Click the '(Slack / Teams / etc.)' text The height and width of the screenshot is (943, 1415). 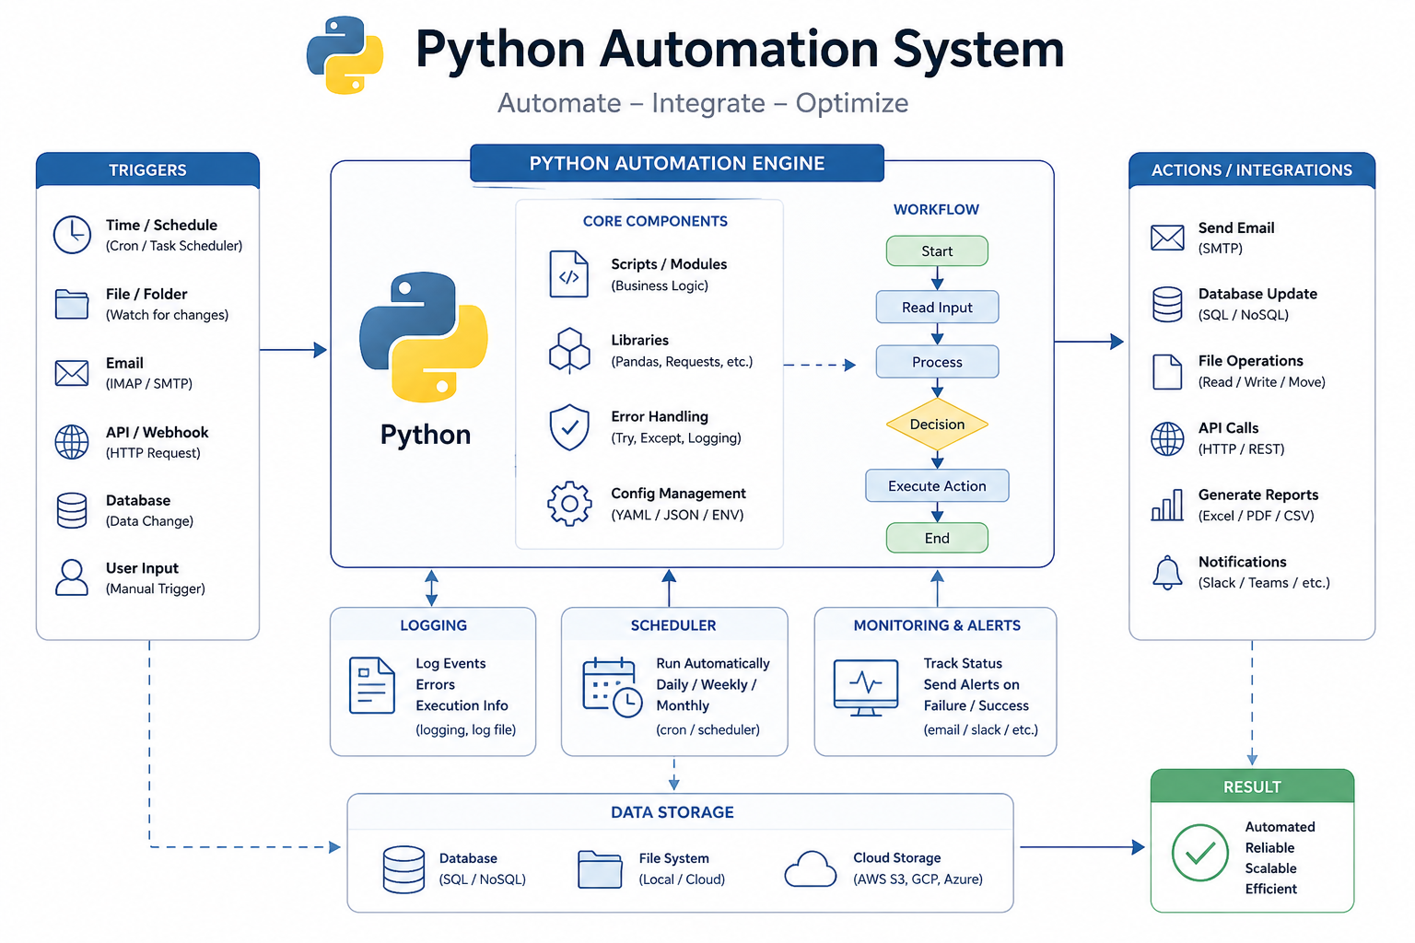tap(1264, 583)
